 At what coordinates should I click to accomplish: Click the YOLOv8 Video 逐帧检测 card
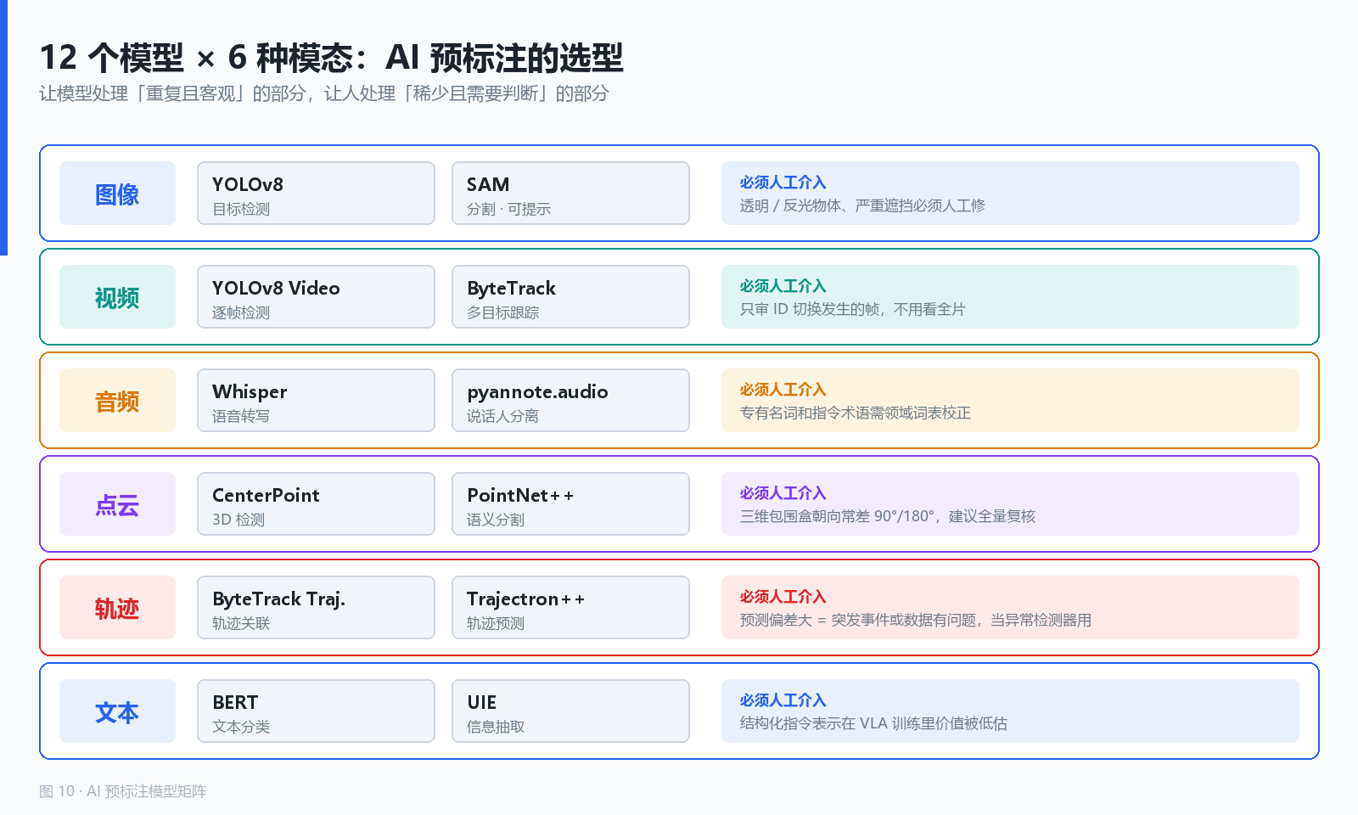point(316,297)
